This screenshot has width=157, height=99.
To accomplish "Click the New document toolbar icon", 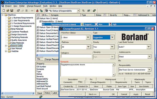I will click(x=4, y=10).
